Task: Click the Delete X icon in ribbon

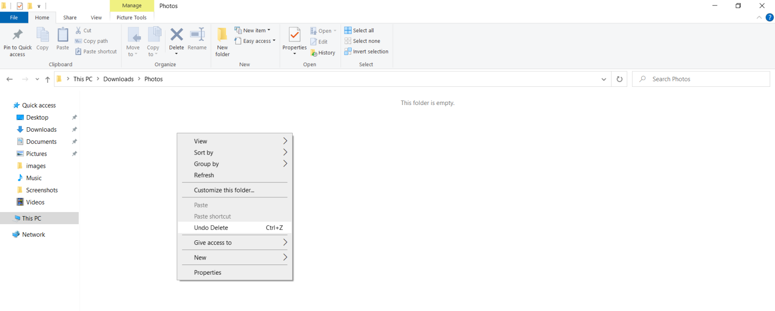Action: point(177,34)
